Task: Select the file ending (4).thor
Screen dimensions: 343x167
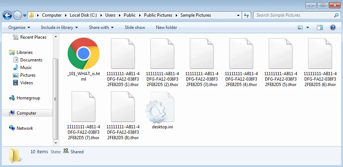Action: [x=241, y=62]
